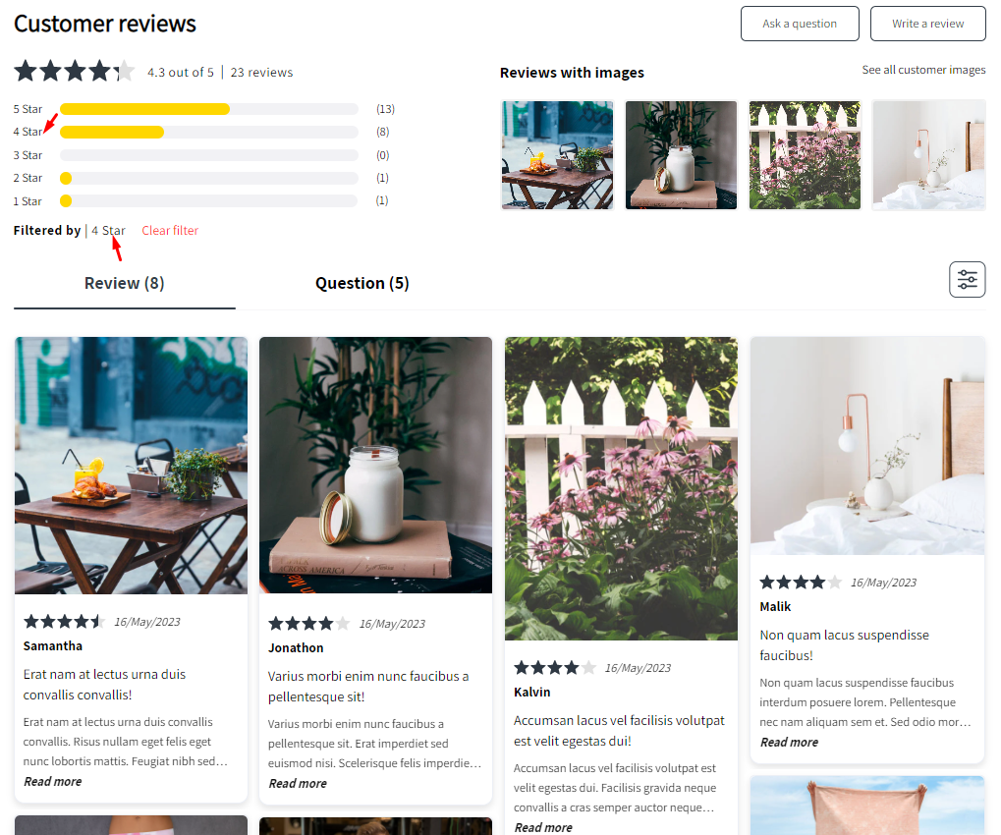Click Malik's star rating icons
The width and height of the screenshot is (1001, 835).
pos(801,583)
